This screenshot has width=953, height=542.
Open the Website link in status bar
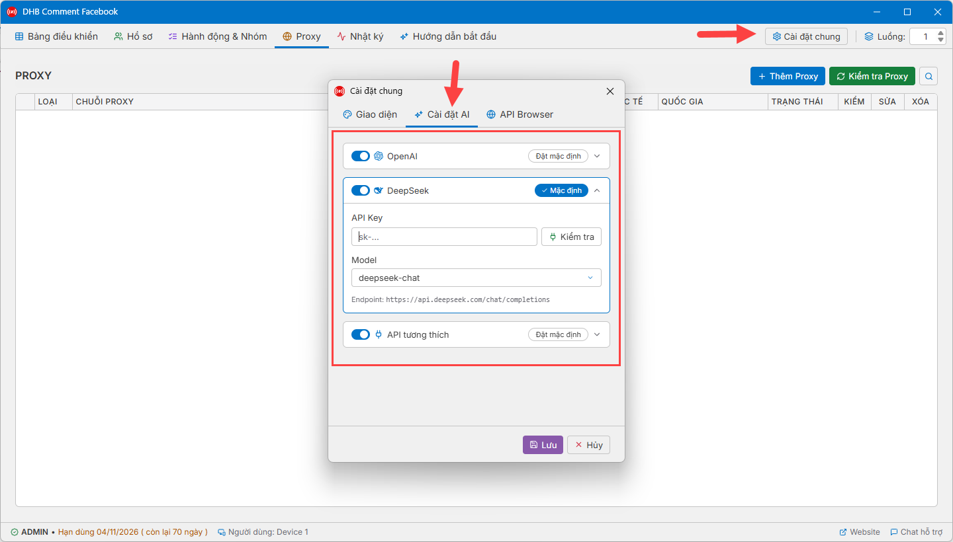pos(860,532)
